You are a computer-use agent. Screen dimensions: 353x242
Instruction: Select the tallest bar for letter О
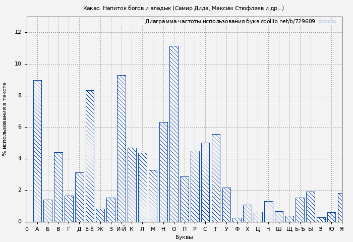coord(174,134)
